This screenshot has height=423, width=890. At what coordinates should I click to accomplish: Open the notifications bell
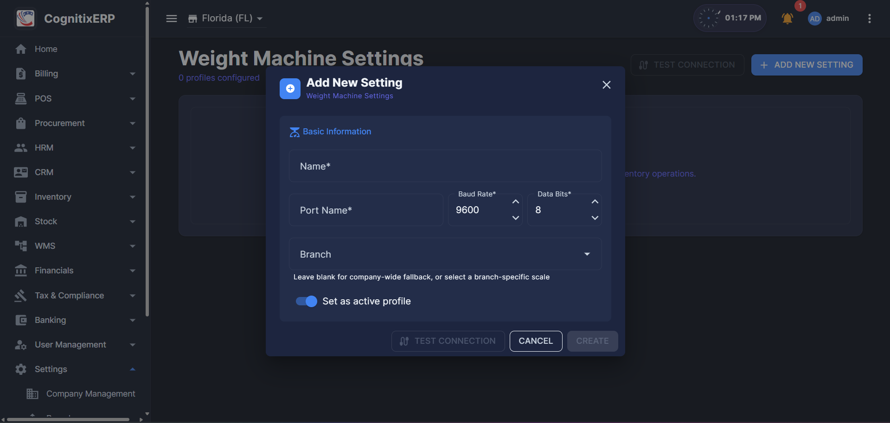click(788, 19)
